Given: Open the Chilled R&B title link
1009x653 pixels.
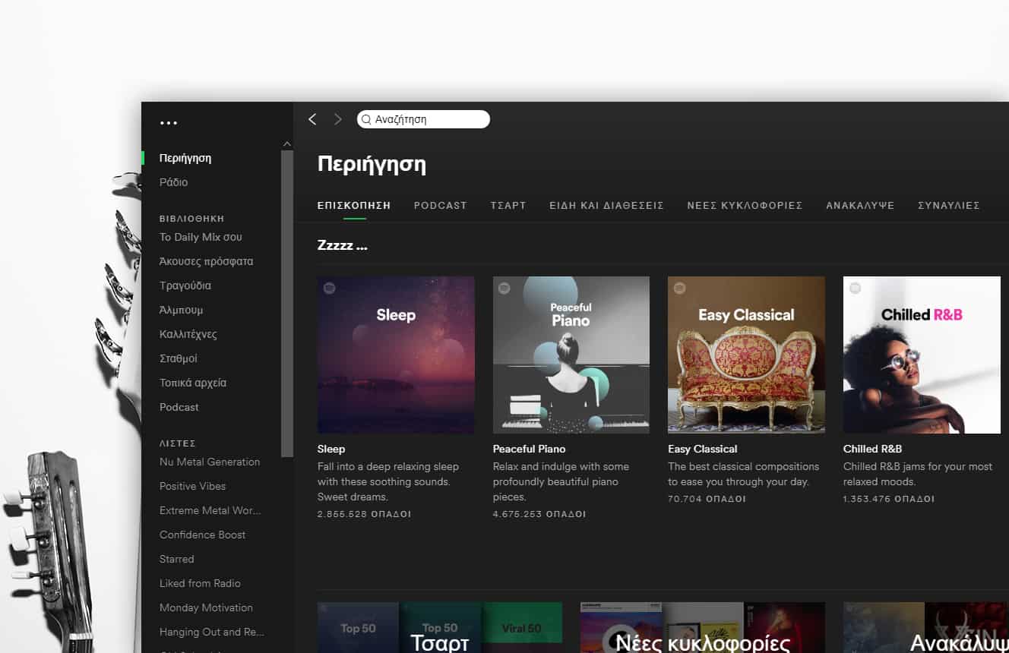Looking at the screenshot, I should [873, 449].
